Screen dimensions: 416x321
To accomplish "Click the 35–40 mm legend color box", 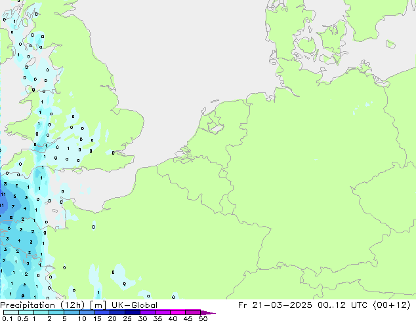I will tap(163, 312).
